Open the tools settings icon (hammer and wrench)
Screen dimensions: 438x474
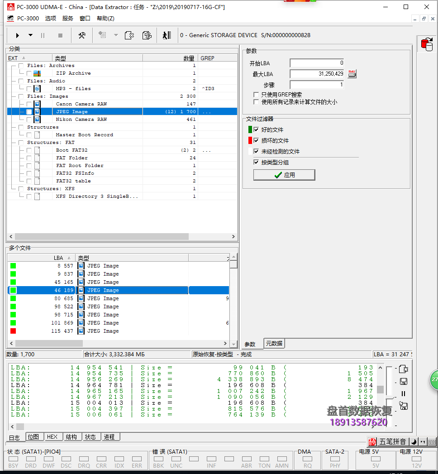pos(82,36)
